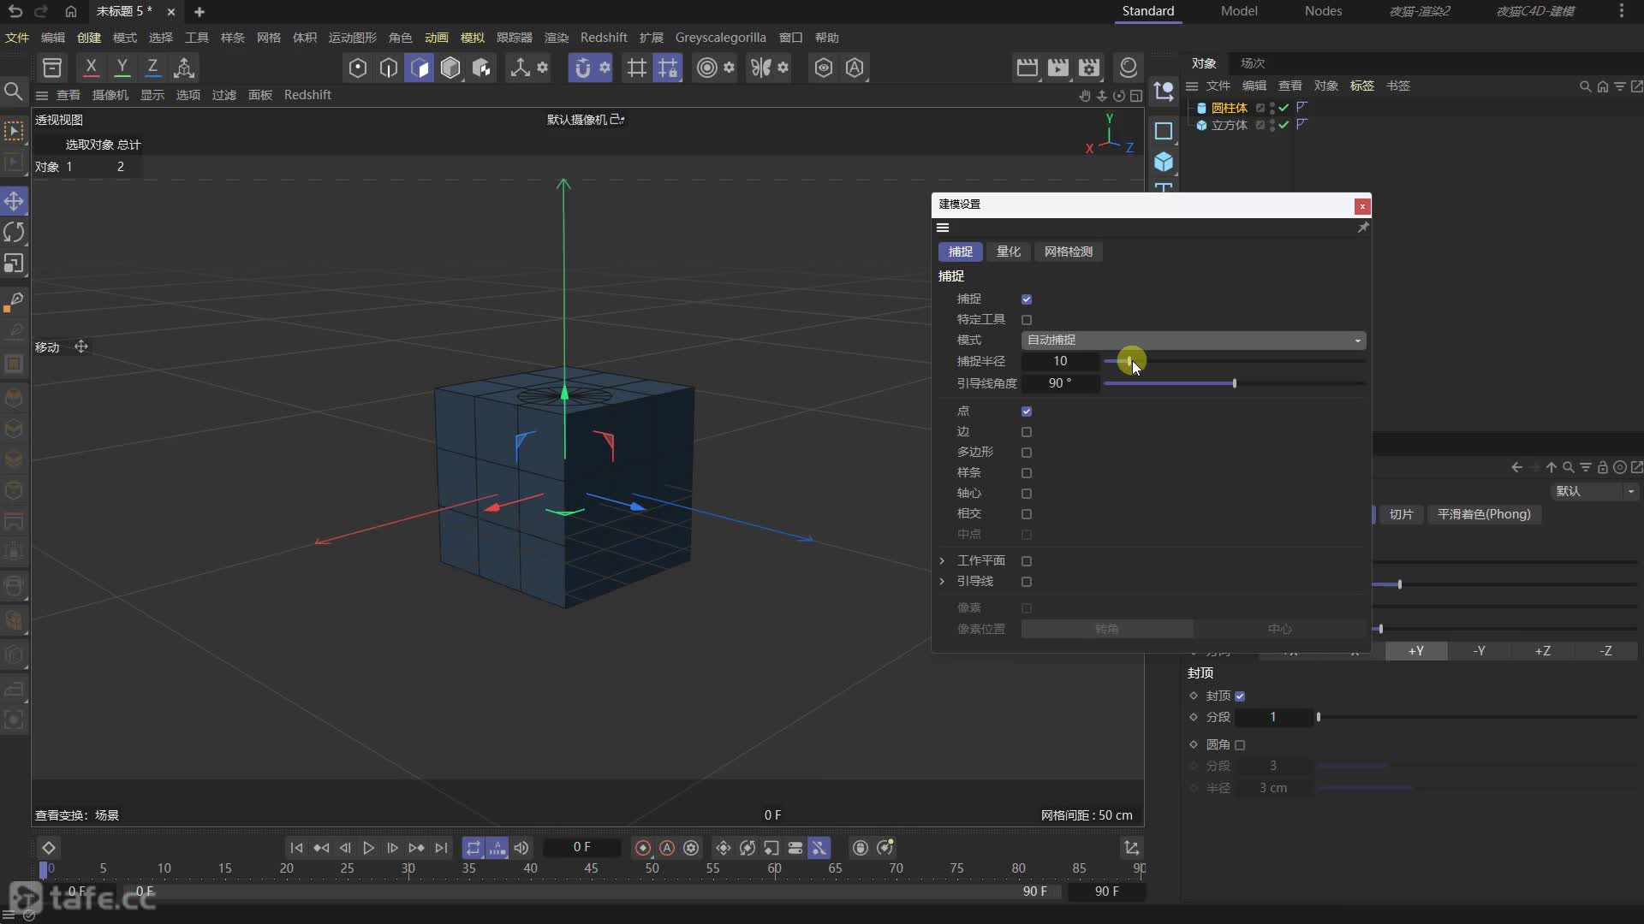This screenshot has height=924, width=1644.
Task: Toggle workplane grid icon
Action: coord(636,68)
